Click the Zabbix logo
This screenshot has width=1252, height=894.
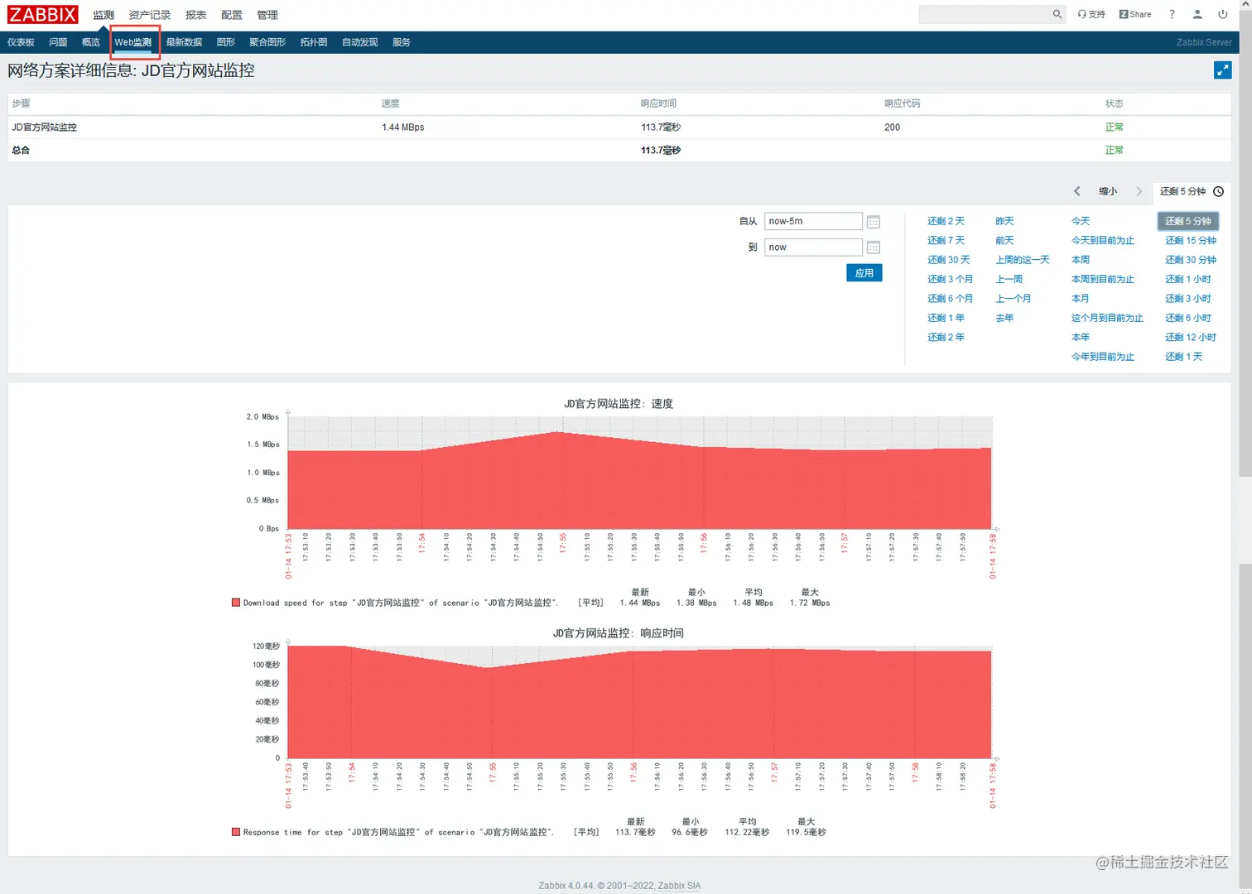[x=42, y=14]
